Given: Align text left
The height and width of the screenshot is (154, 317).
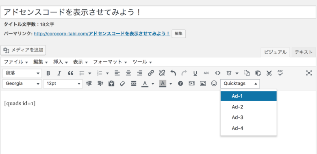Looking at the screenshot, I should click(x=117, y=73).
